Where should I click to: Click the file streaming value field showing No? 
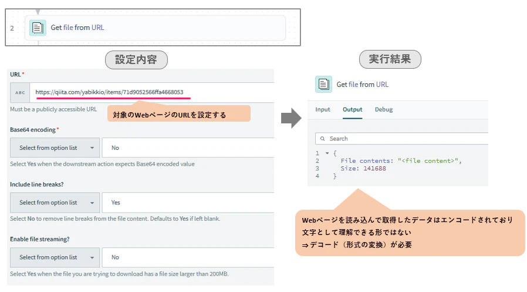188,257
